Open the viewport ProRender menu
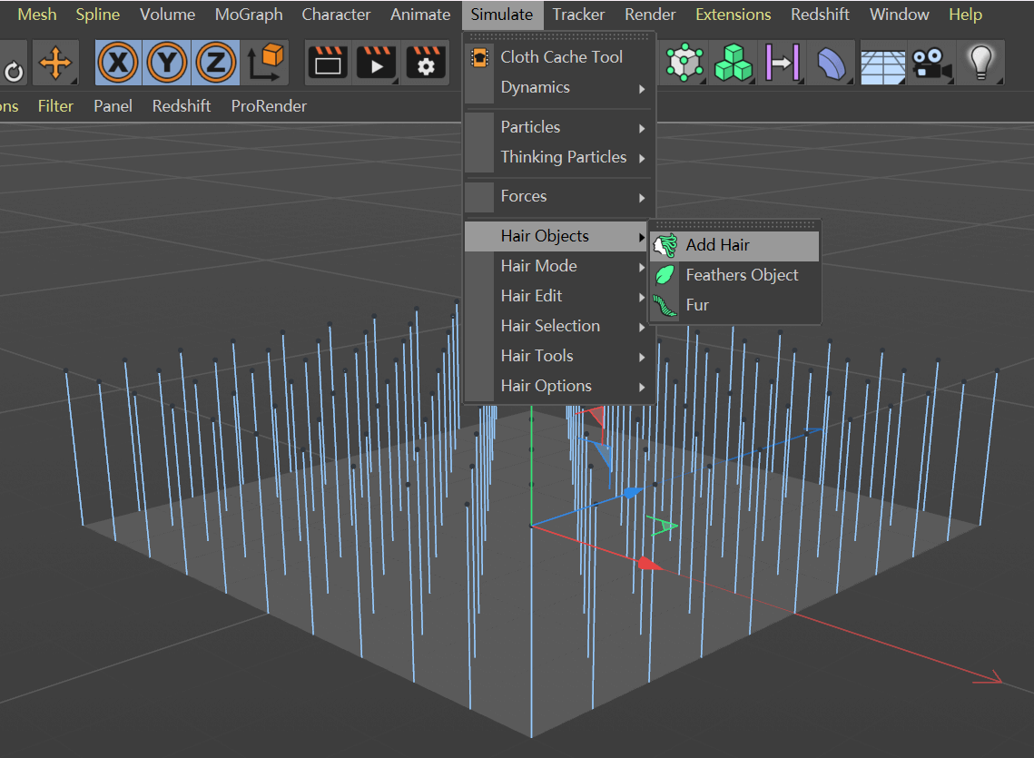The image size is (1034, 758). pyautogui.click(x=269, y=106)
